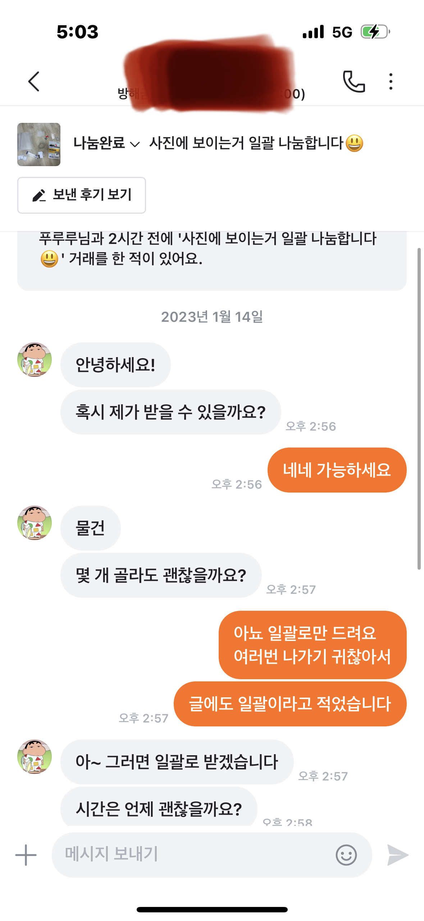Tap the plus attachment icon
Screen dimensions: 424x921
tap(26, 855)
